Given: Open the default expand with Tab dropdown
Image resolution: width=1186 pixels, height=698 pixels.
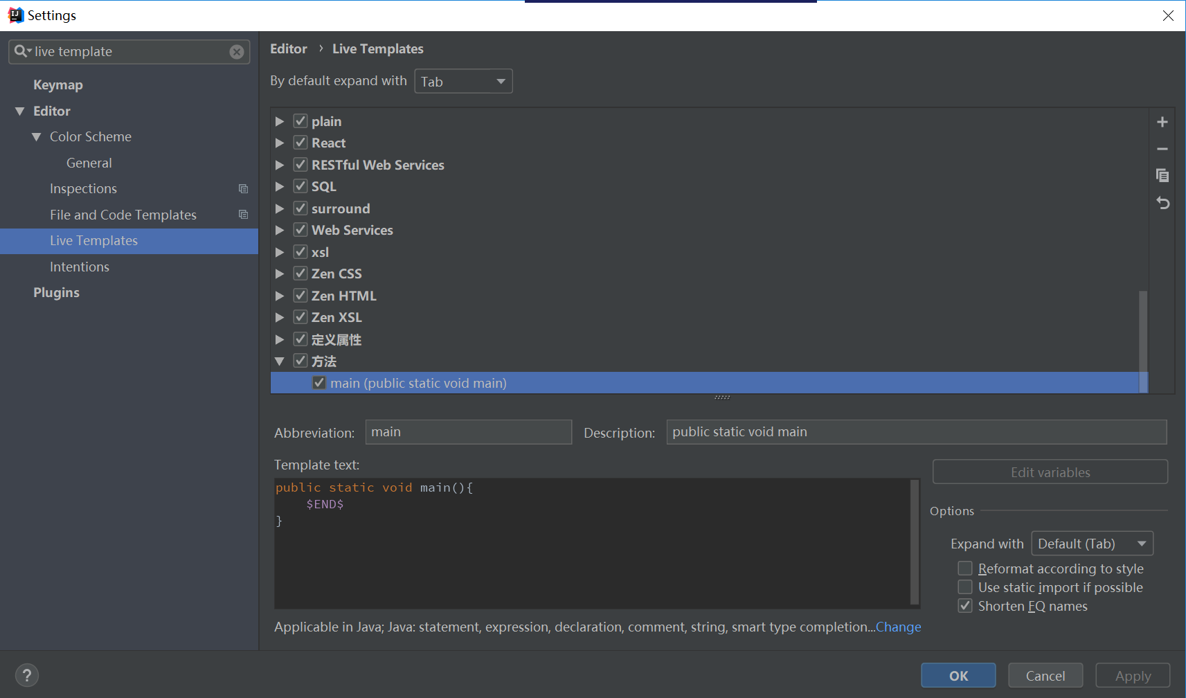Looking at the screenshot, I should [463, 82].
